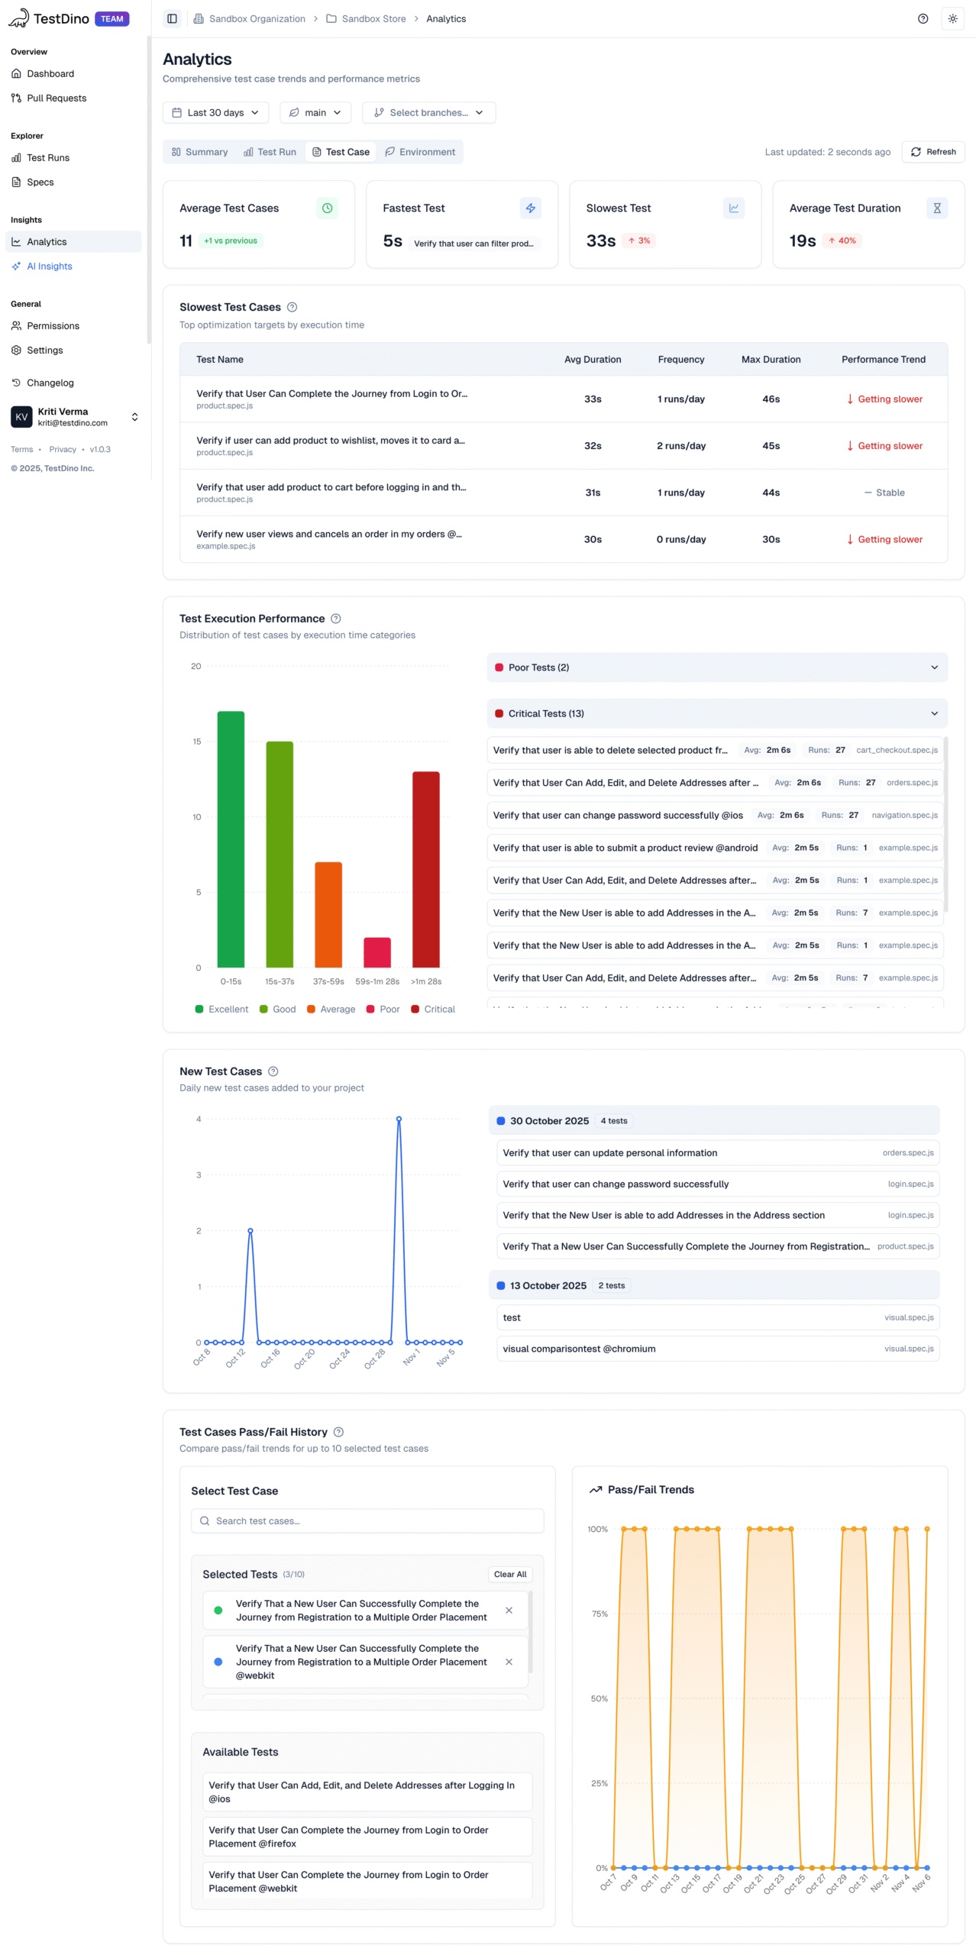Viewport: 976px width, 1955px height.
Task: Click the Refresh button
Action: point(932,152)
